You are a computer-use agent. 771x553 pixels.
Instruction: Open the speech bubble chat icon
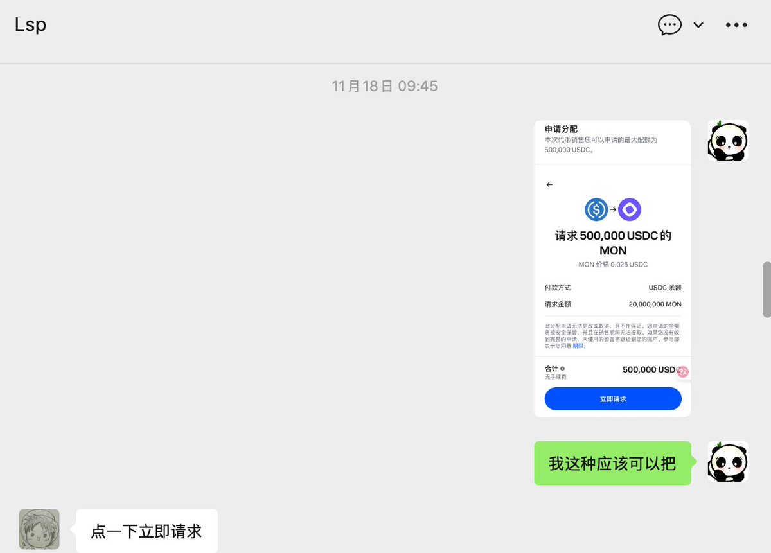669,24
